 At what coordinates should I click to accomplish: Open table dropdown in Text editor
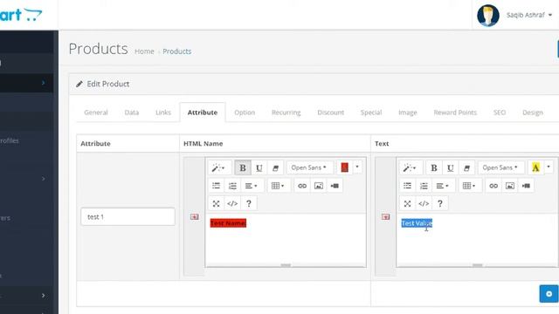click(x=470, y=186)
